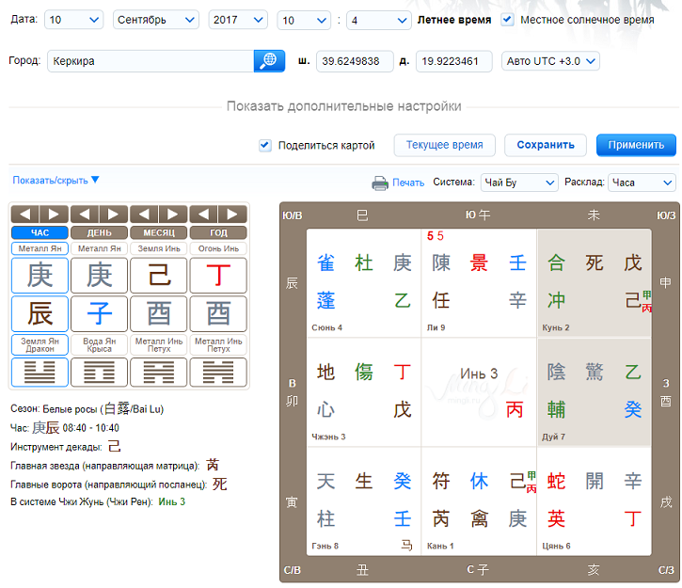Open the Расклад dropdown Часа
Viewport: 682px width, 588px height.
642,183
